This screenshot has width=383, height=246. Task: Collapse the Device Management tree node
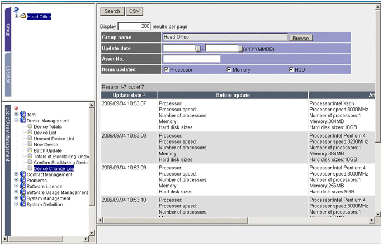coord(16,121)
